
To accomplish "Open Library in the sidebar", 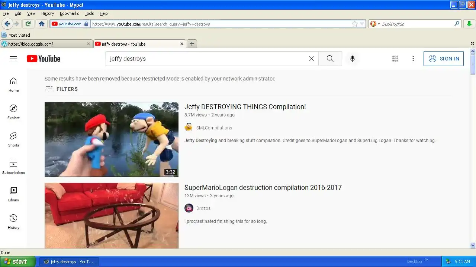I will (x=13, y=195).
